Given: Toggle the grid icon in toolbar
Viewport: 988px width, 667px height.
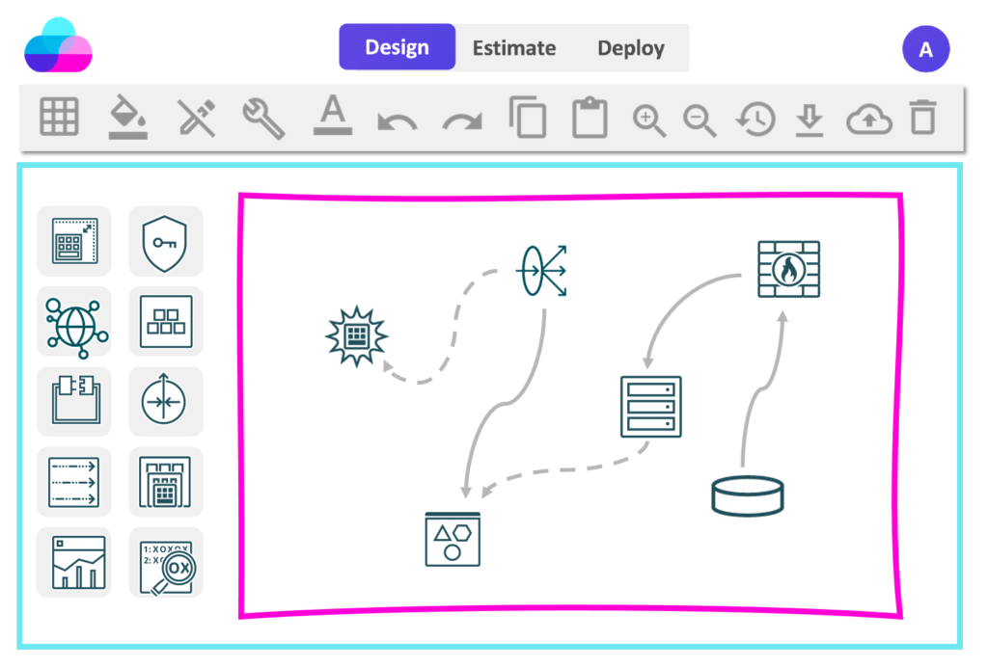Looking at the screenshot, I should 59,117.
